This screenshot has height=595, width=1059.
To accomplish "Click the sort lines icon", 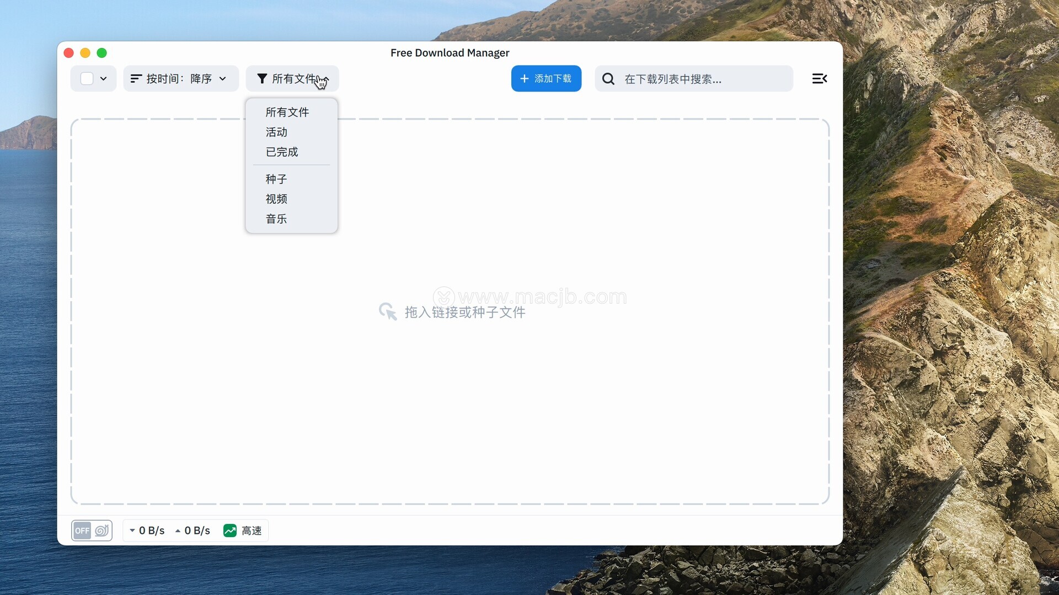I will pos(136,79).
